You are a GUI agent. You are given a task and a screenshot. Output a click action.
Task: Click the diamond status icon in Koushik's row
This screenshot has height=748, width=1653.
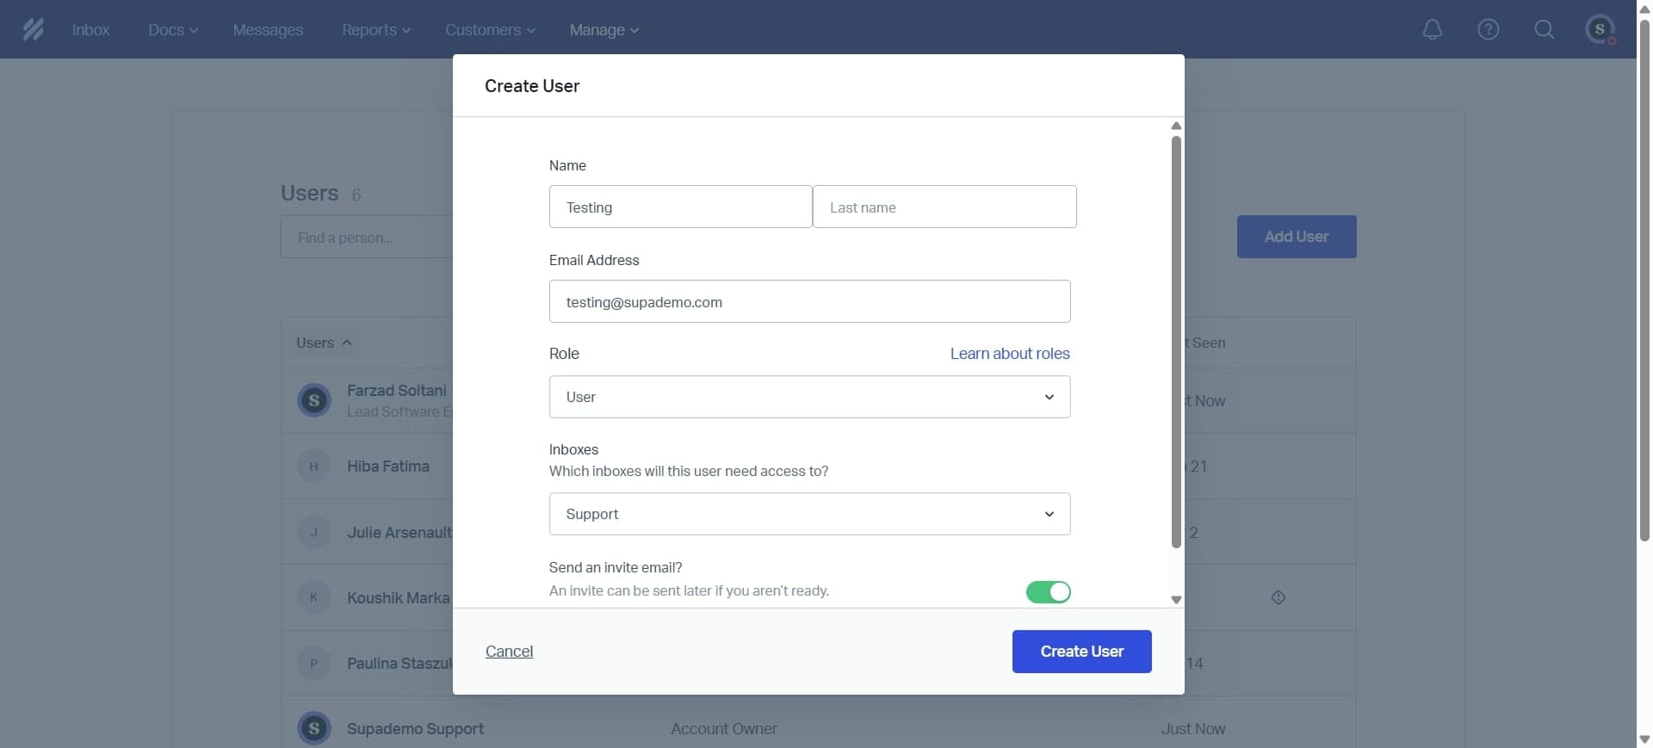pos(1278,597)
